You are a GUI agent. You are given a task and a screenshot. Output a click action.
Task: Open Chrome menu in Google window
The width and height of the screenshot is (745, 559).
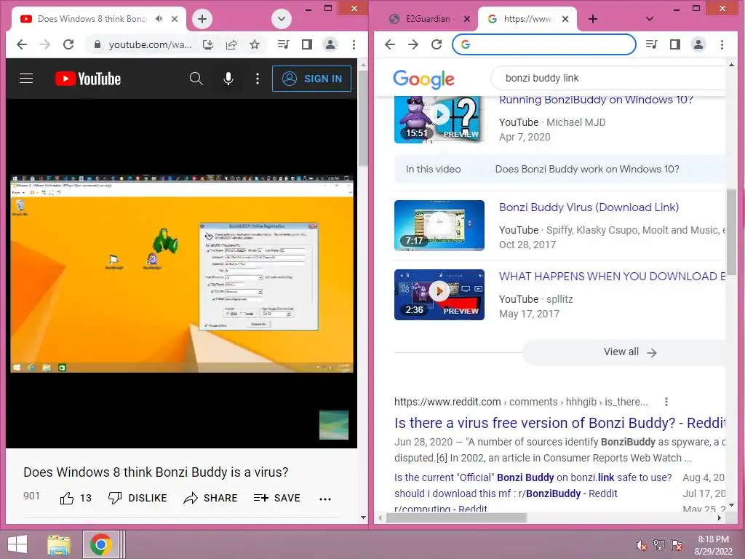(x=722, y=44)
